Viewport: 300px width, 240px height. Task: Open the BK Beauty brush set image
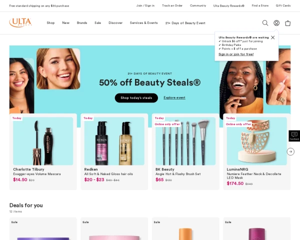(x=185, y=141)
